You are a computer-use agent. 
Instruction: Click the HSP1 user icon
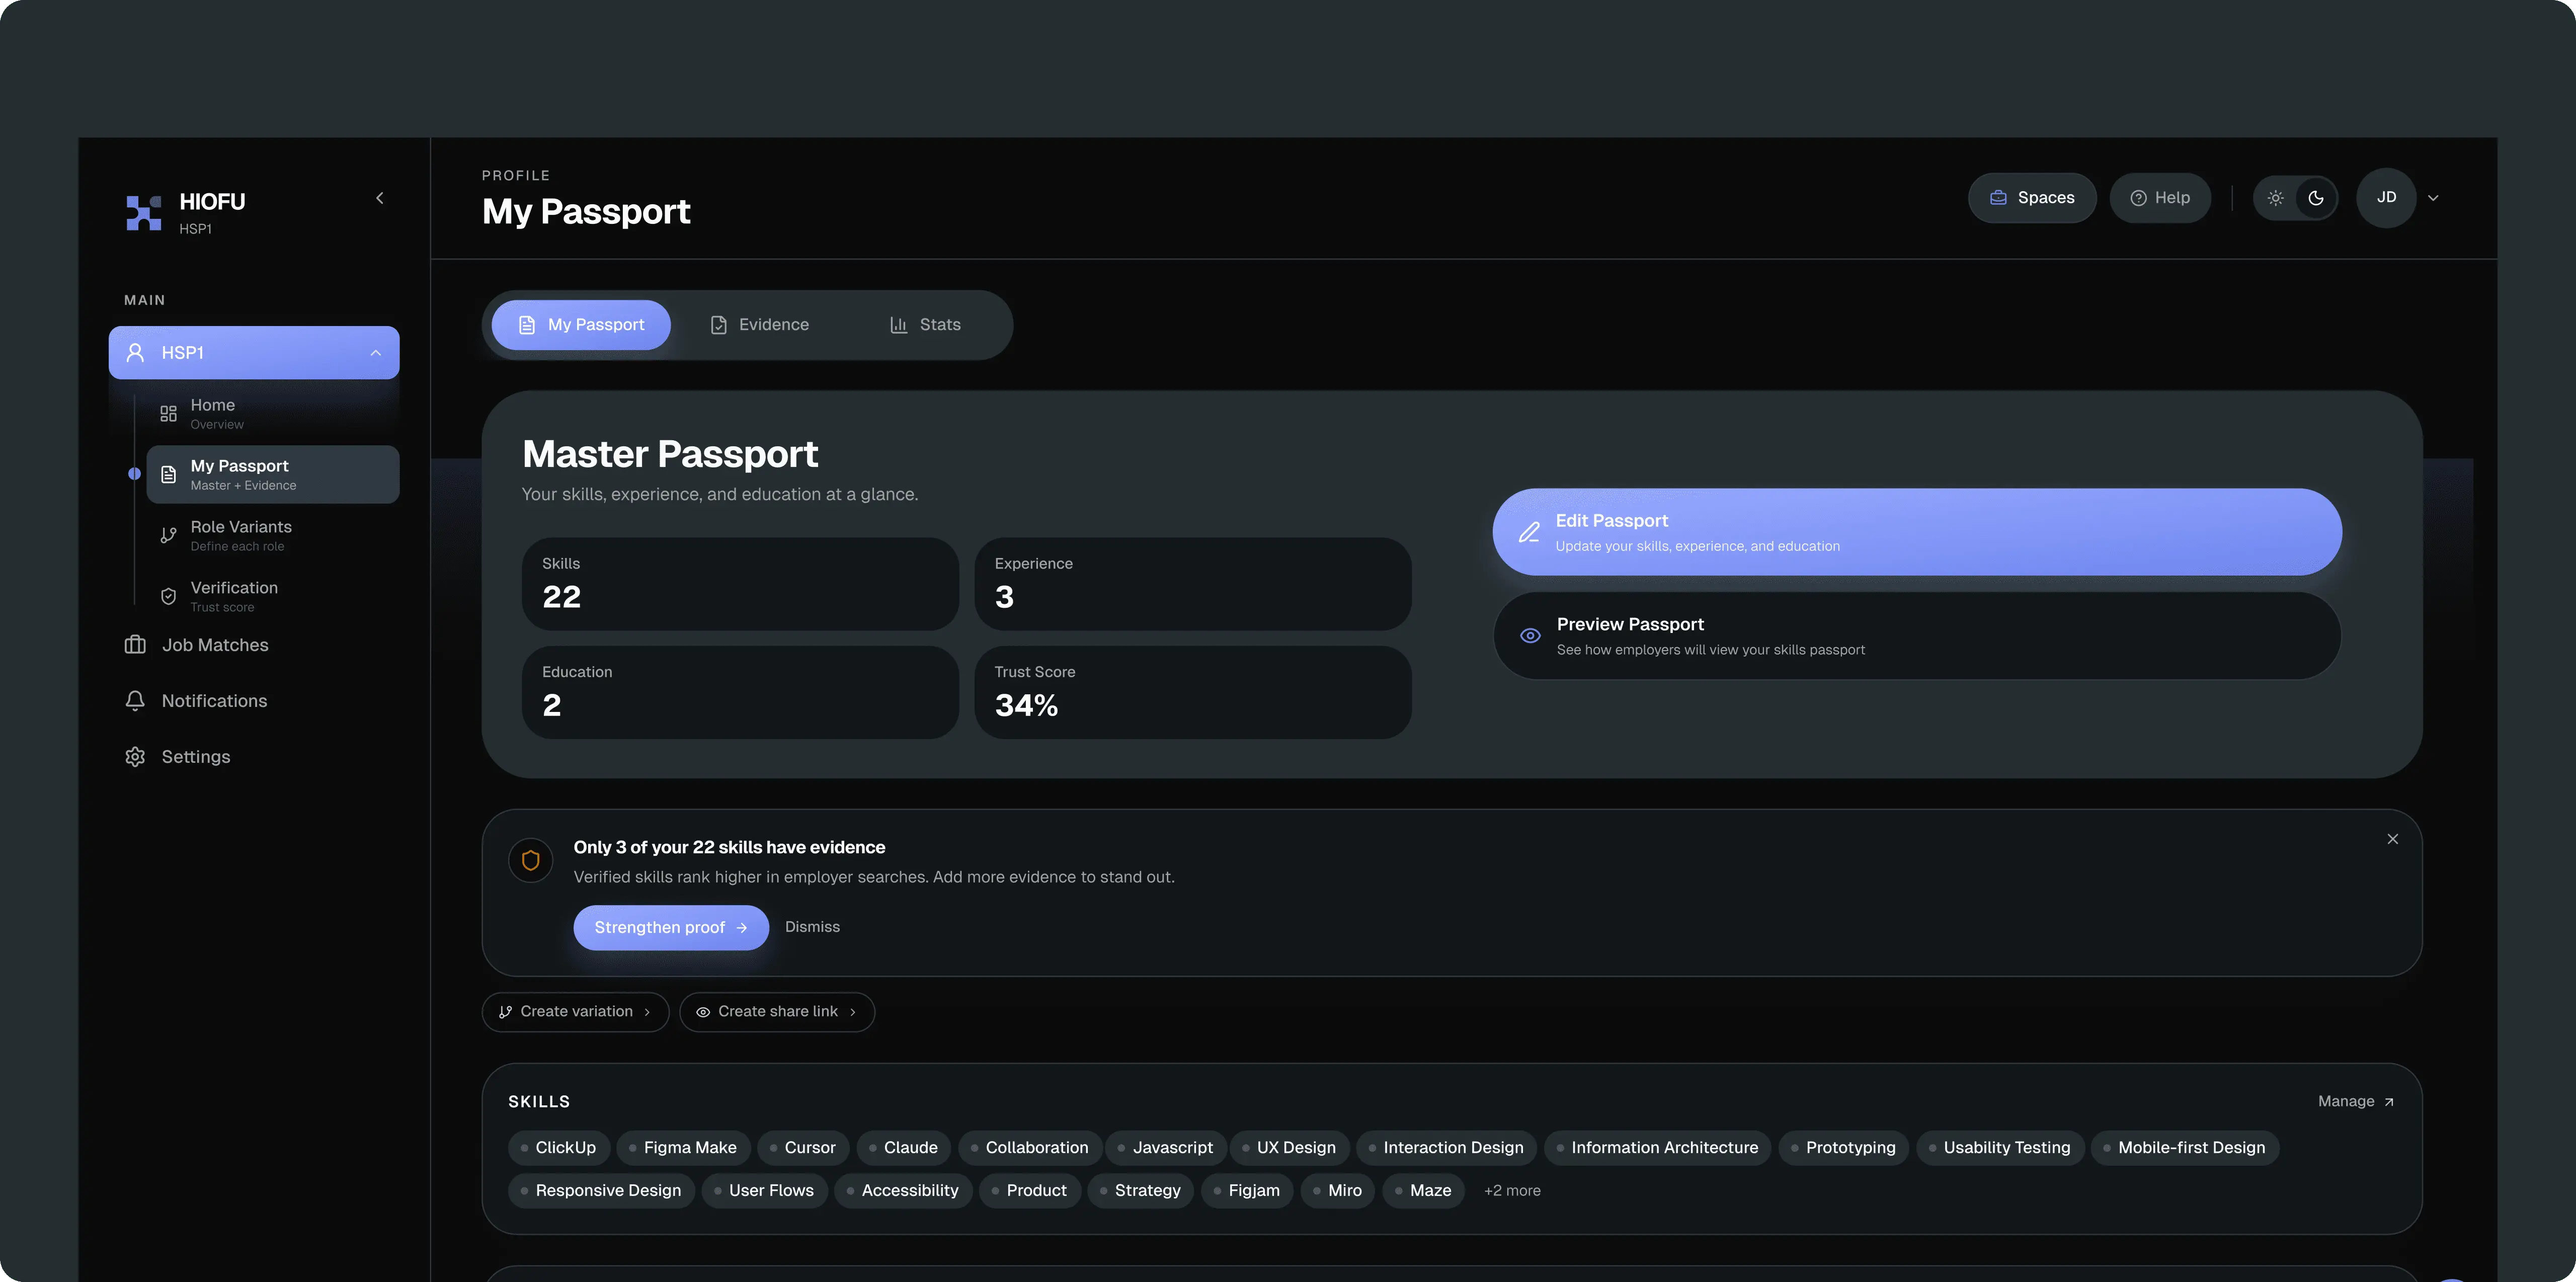tap(135, 353)
